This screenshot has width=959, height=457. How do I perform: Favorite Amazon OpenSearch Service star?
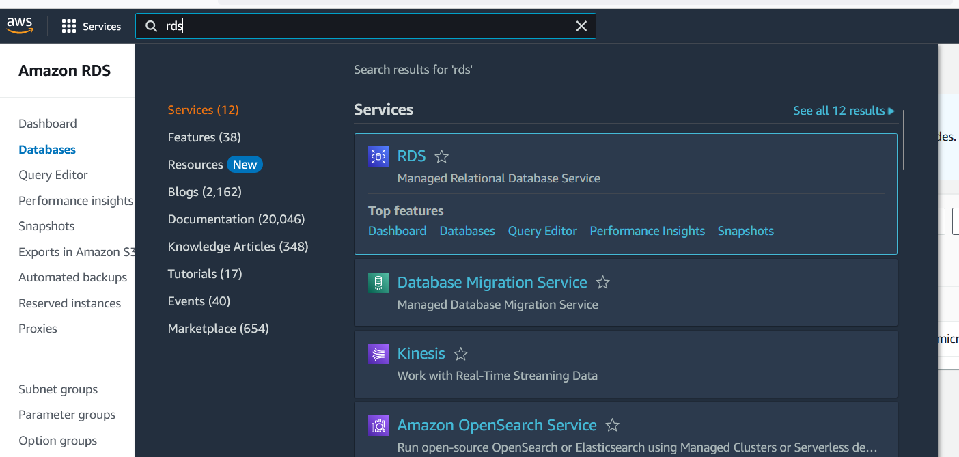tap(613, 426)
